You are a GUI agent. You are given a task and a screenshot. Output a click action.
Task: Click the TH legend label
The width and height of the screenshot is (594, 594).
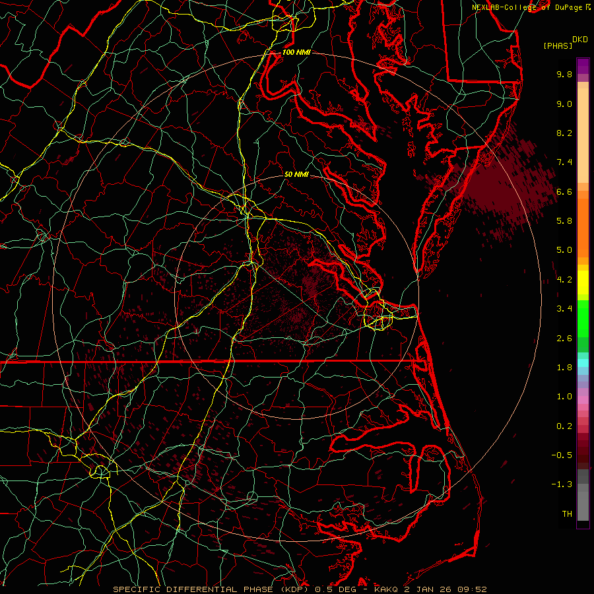tap(567, 514)
